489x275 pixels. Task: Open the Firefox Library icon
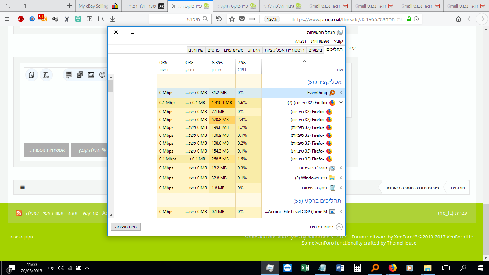point(101,19)
